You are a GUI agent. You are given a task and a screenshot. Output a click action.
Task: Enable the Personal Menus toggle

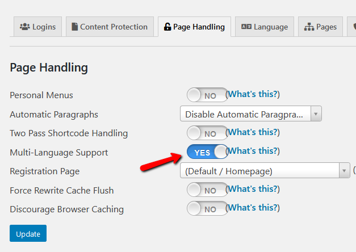pos(207,95)
